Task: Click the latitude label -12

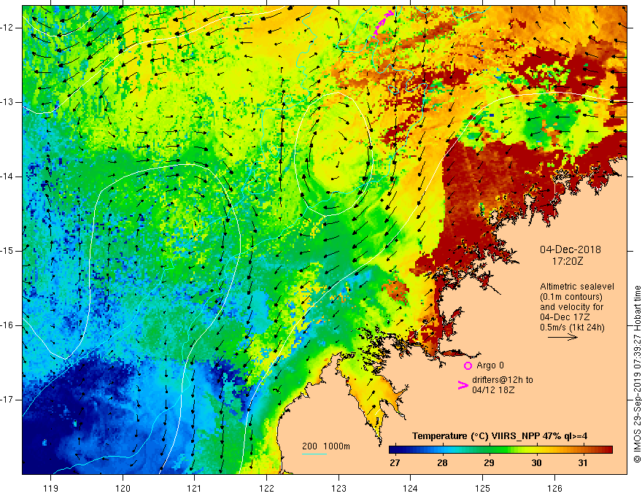Action: [x=7, y=28]
